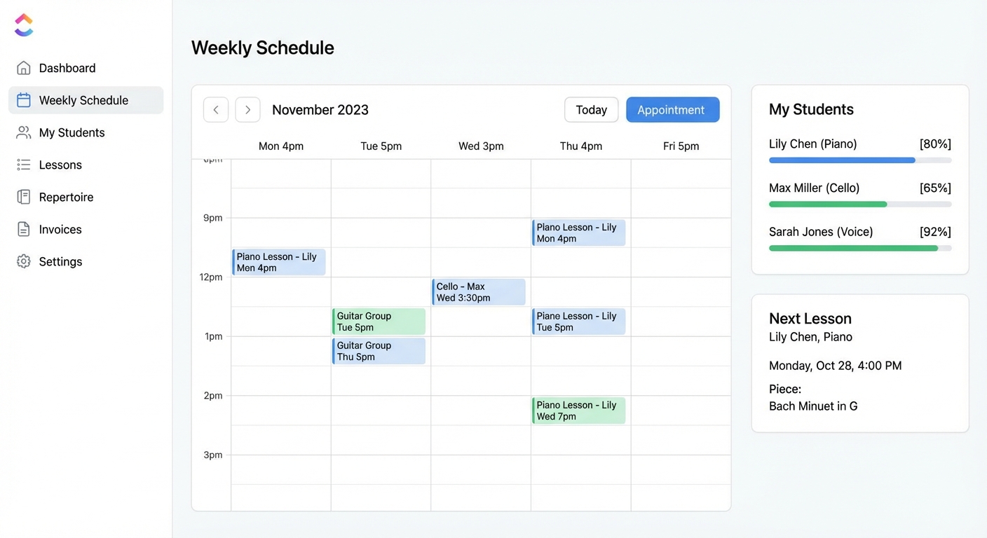Click the Repertoire book icon
The image size is (987, 538).
point(24,197)
